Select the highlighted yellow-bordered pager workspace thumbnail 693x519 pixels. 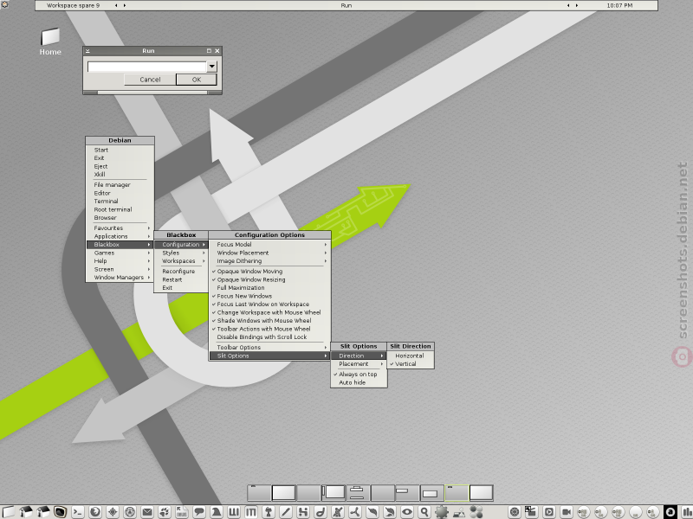[x=457, y=492]
